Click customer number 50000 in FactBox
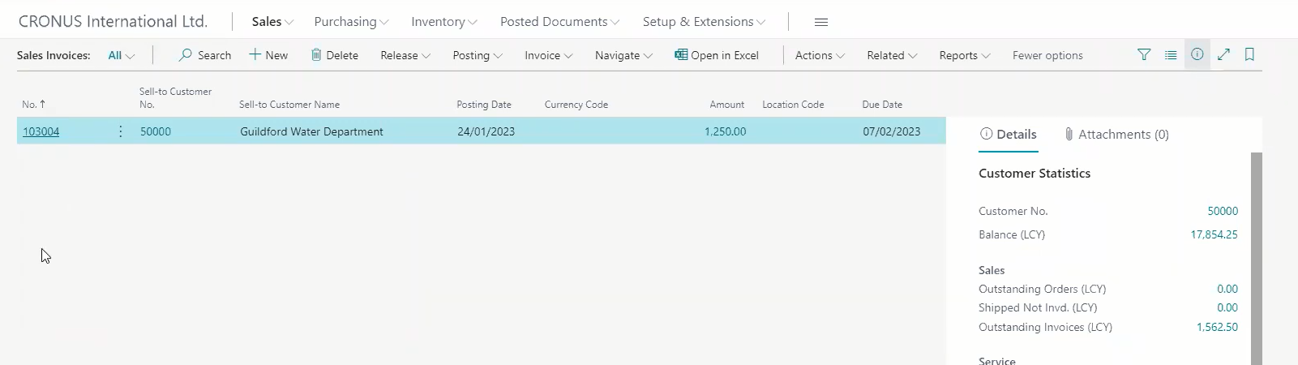1298x365 pixels. point(1223,211)
